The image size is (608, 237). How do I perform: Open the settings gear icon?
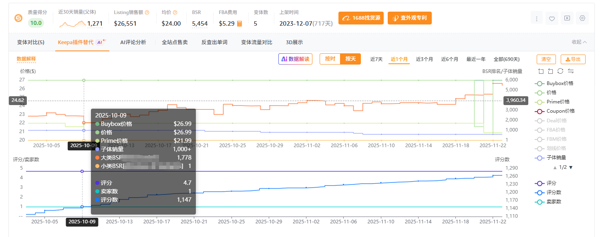pos(582,18)
